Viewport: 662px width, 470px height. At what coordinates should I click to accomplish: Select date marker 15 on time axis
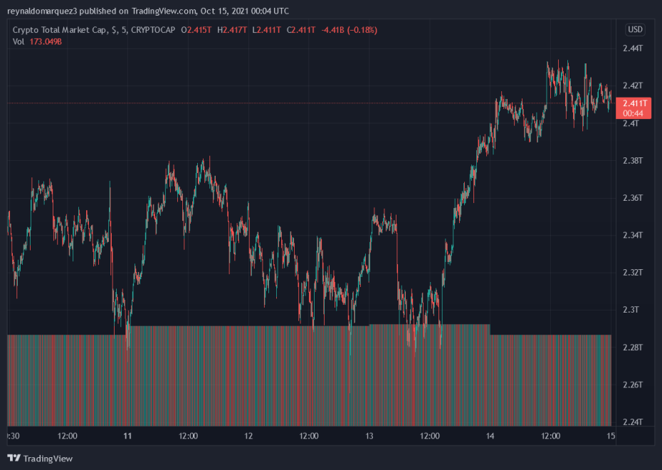point(611,436)
